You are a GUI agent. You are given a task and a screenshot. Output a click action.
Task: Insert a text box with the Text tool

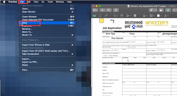click(122, 16)
